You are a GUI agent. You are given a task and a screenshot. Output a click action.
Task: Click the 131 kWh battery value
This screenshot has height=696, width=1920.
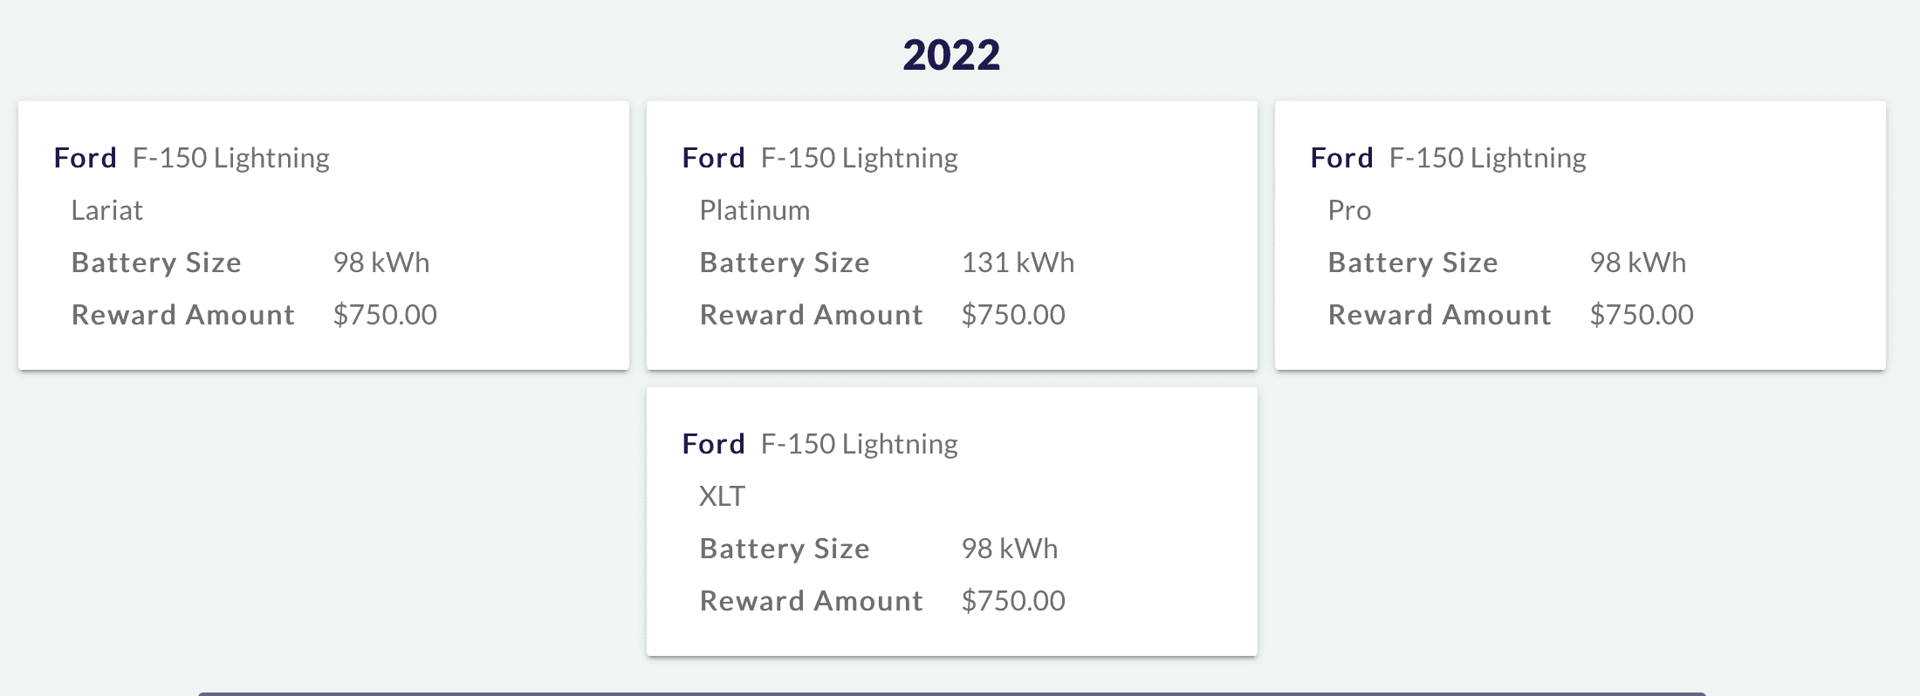[1018, 263]
